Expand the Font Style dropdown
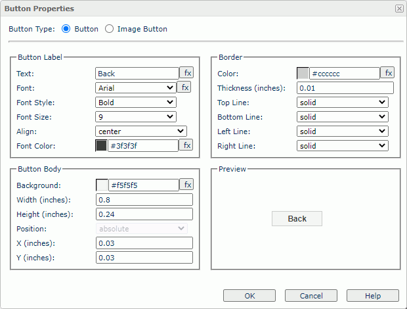Screen dimensions: 407x309 tap(135, 103)
